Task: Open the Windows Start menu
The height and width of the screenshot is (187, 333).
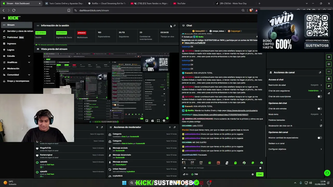Action: click(x=124, y=183)
